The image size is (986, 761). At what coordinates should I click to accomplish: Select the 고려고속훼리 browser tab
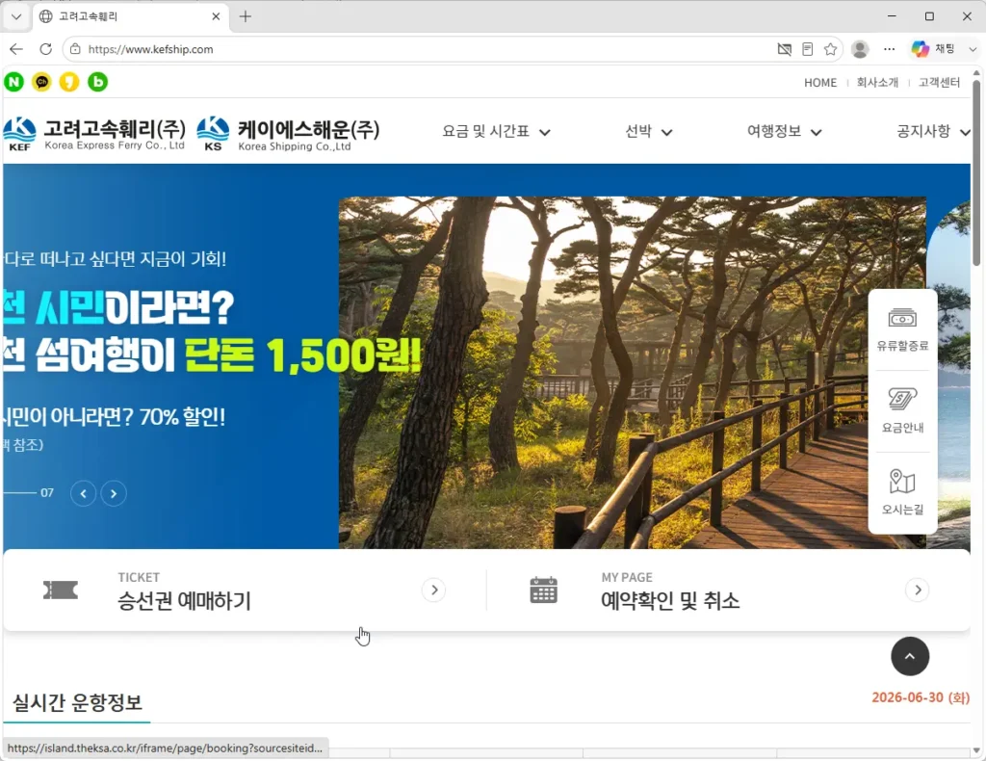tap(131, 16)
